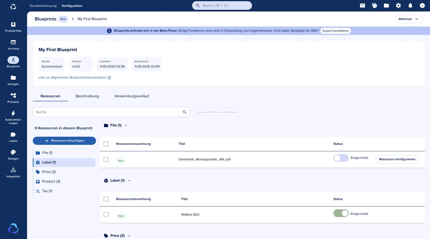The width and height of the screenshot is (430, 239).
Task: Select Label (1) in resource list
Action: (64, 163)
